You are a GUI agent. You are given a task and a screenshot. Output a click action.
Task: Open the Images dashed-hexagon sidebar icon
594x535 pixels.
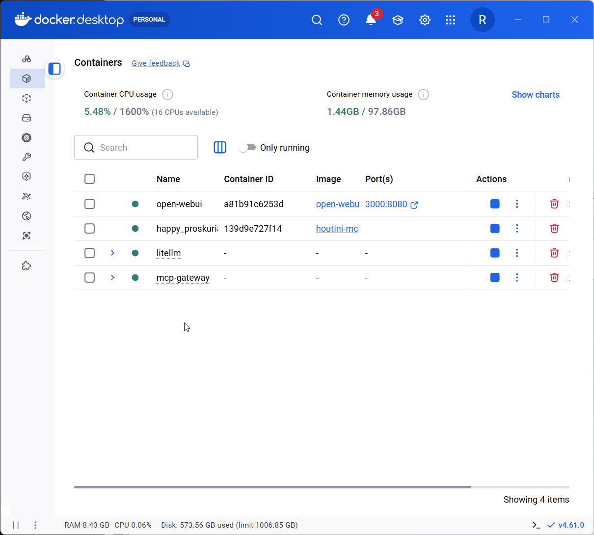click(x=27, y=98)
